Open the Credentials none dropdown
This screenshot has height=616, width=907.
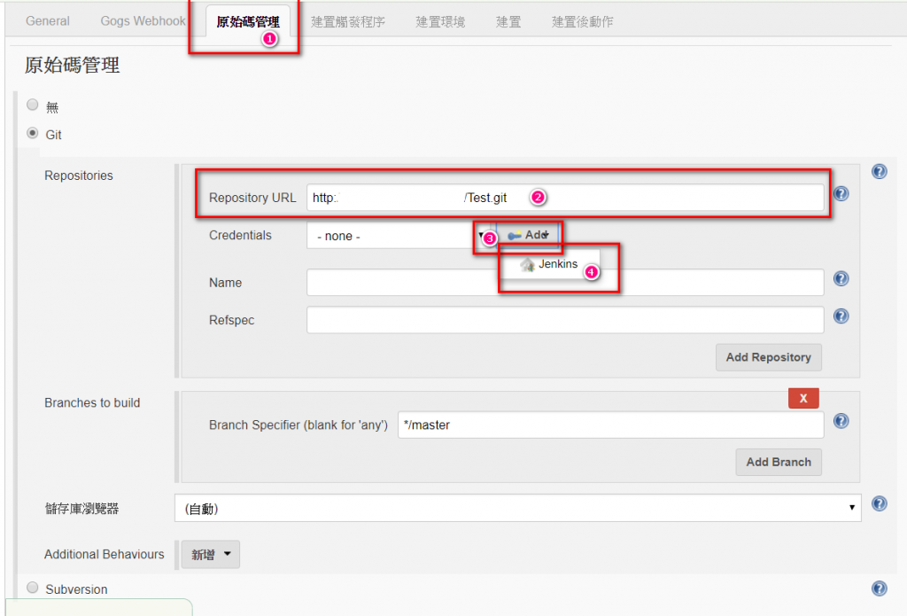[398, 236]
